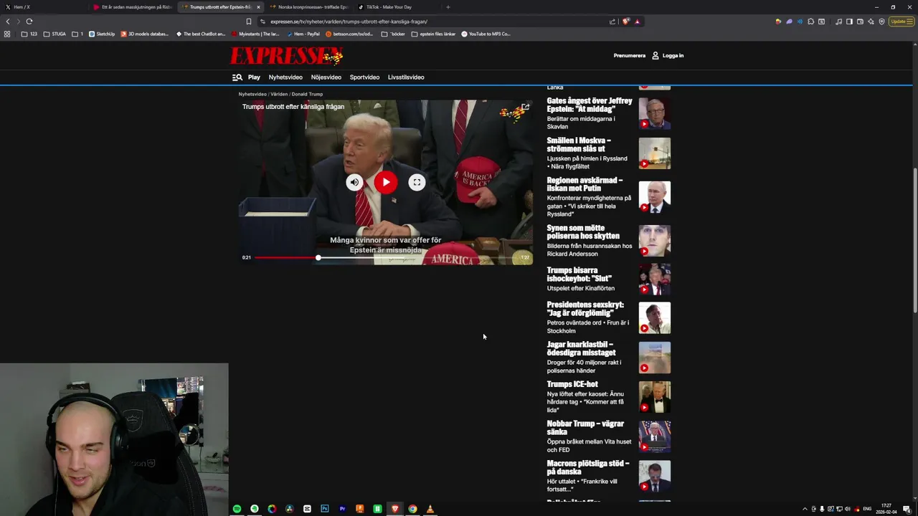Open the Play section
The height and width of the screenshot is (516, 918).
254,77
